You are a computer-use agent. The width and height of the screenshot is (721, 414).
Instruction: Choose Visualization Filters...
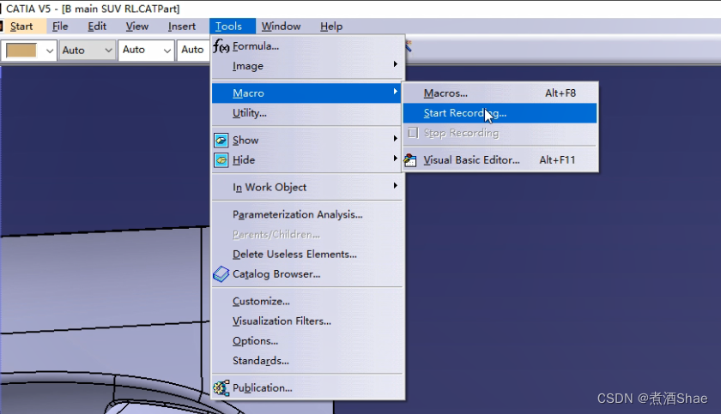pyautogui.click(x=307, y=321)
